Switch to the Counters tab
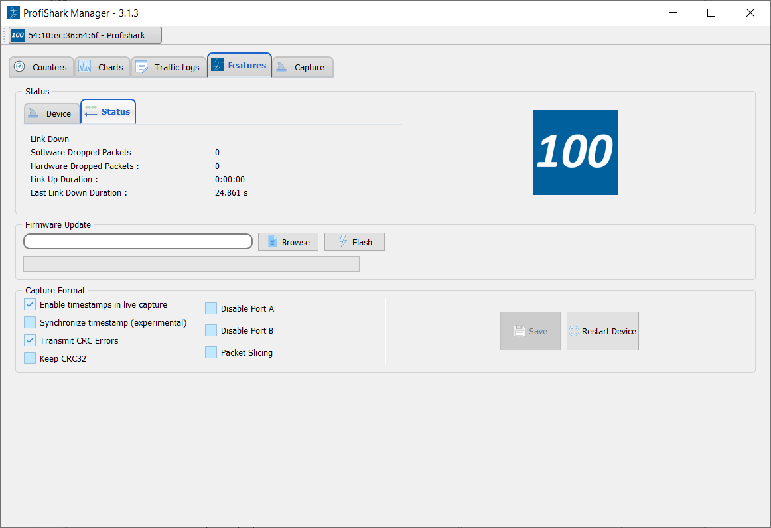This screenshot has height=528, width=771. pyautogui.click(x=41, y=67)
